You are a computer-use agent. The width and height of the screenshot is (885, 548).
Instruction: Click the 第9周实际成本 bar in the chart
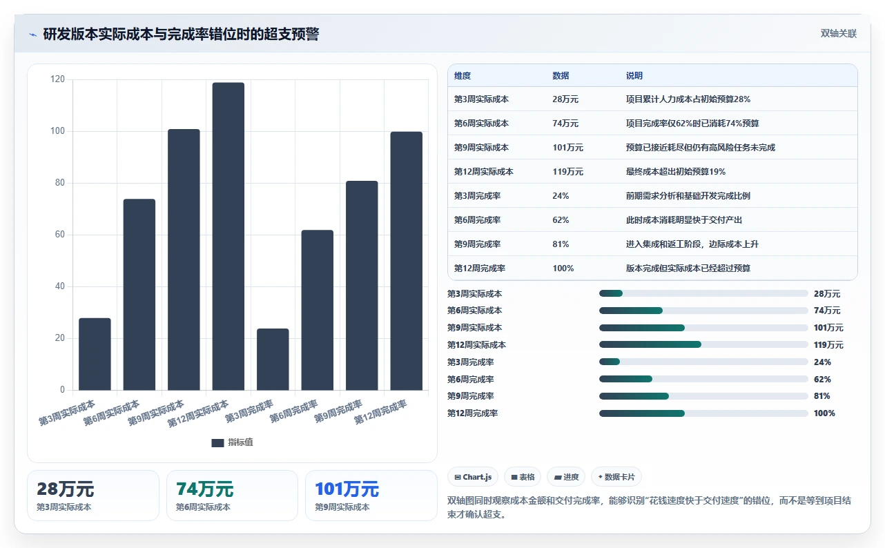(x=184, y=260)
